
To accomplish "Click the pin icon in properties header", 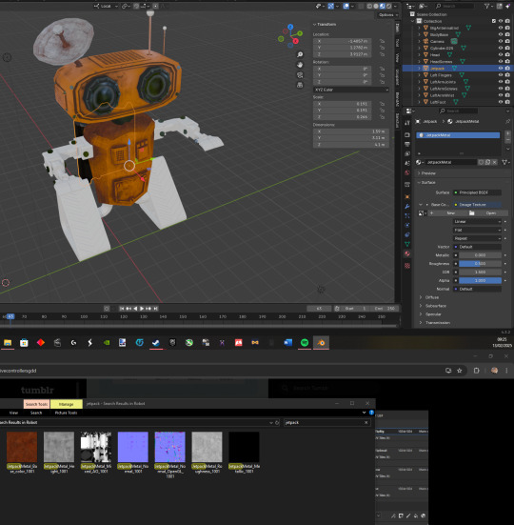I will [508, 121].
